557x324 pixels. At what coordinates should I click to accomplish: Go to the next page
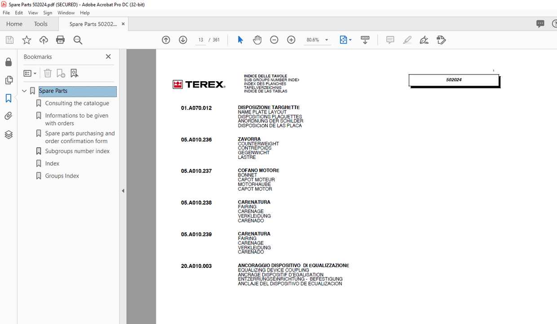(183, 39)
